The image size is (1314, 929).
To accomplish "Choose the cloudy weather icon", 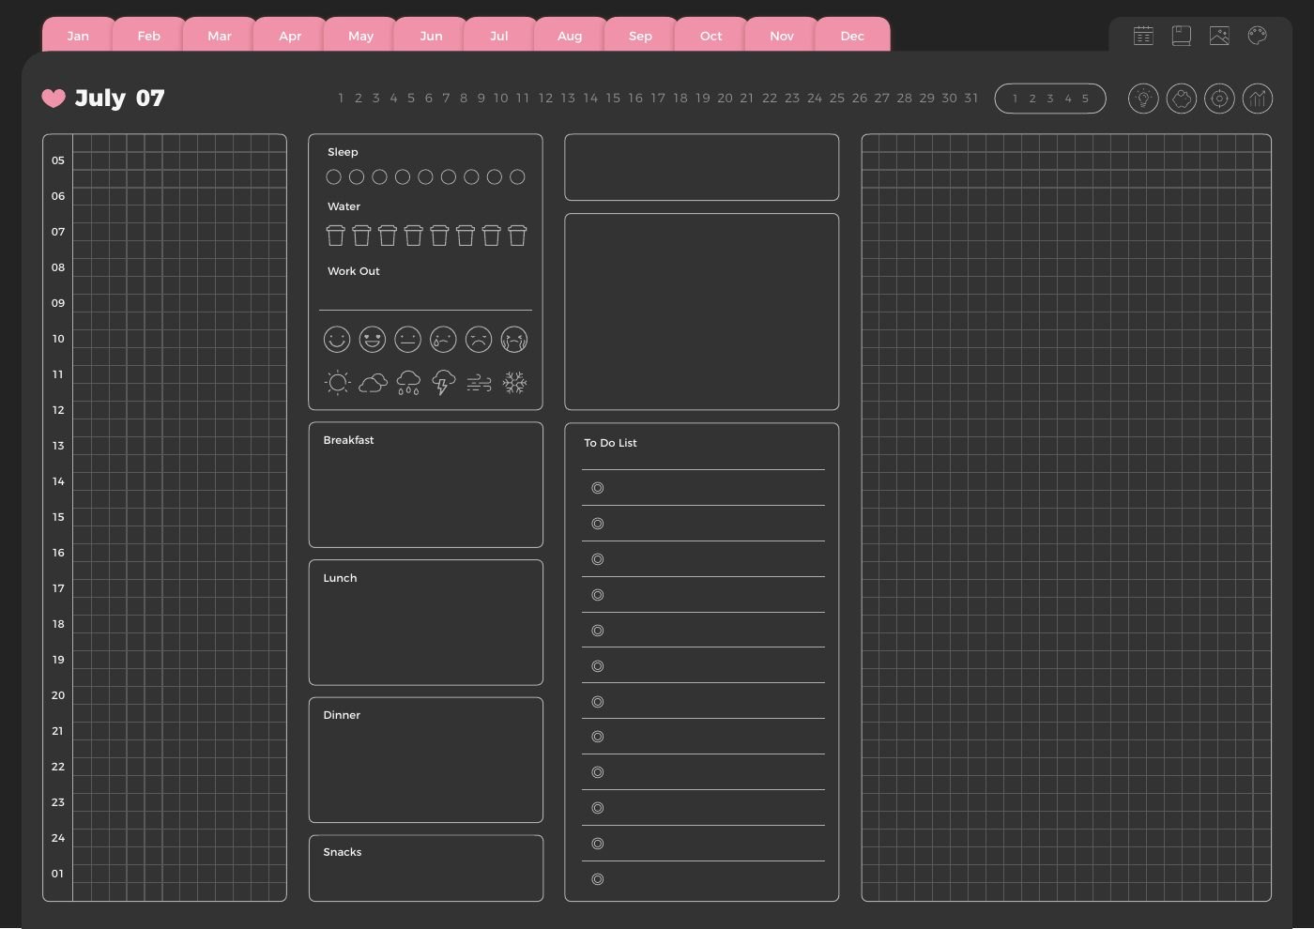I will click(373, 383).
